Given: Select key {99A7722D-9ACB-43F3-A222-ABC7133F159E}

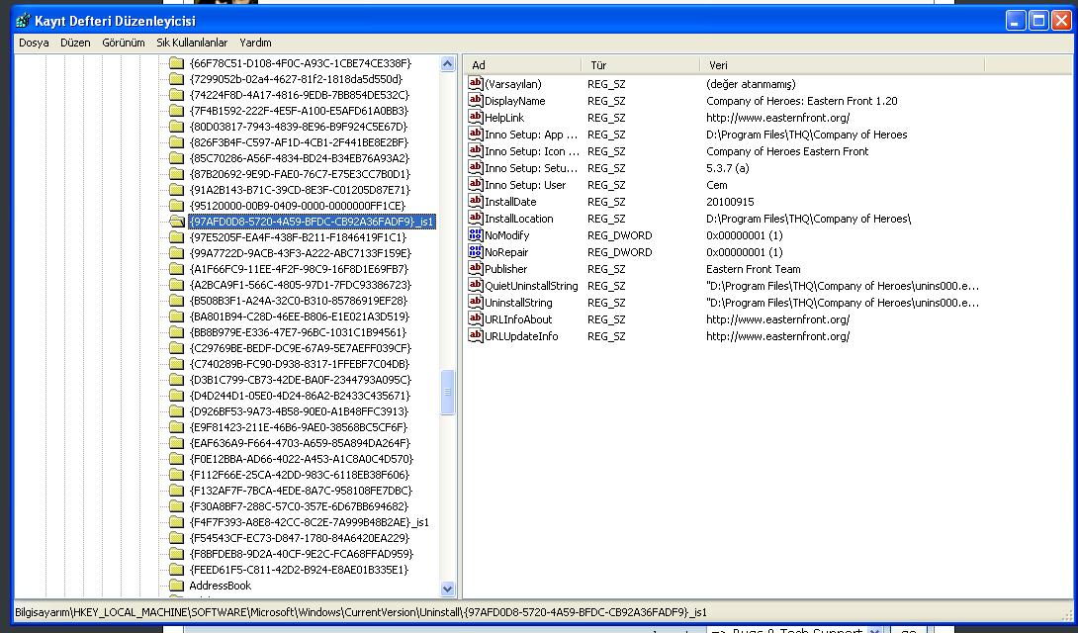Looking at the screenshot, I should tap(301, 253).
